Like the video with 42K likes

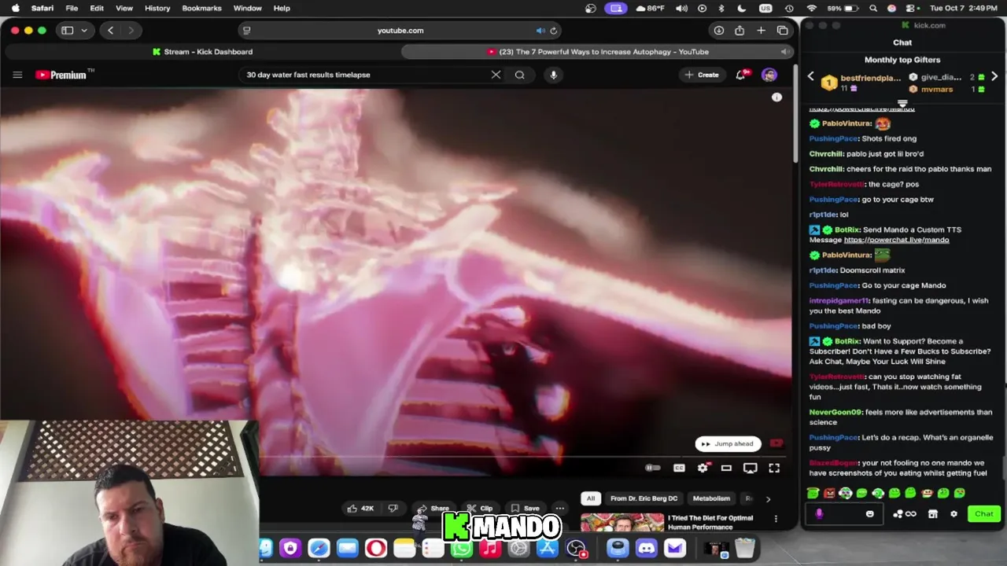[x=360, y=509]
